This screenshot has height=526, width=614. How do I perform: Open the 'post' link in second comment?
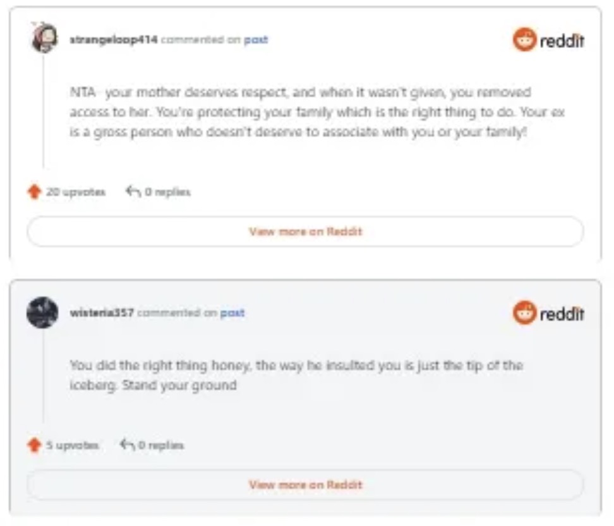click(x=232, y=312)
